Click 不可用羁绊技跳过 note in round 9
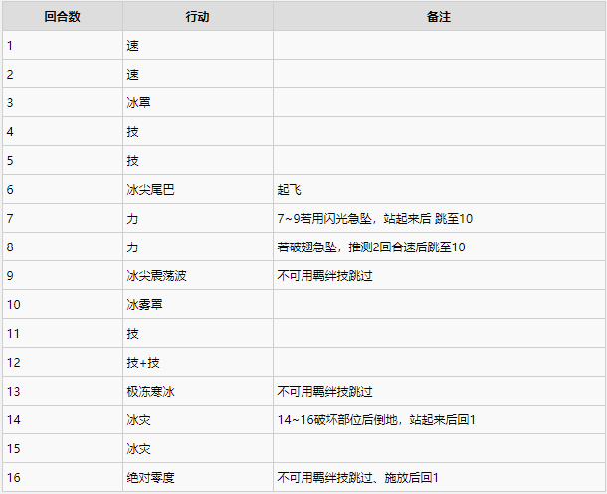Screen dimensions: 607x494 (x=324, y=276)
